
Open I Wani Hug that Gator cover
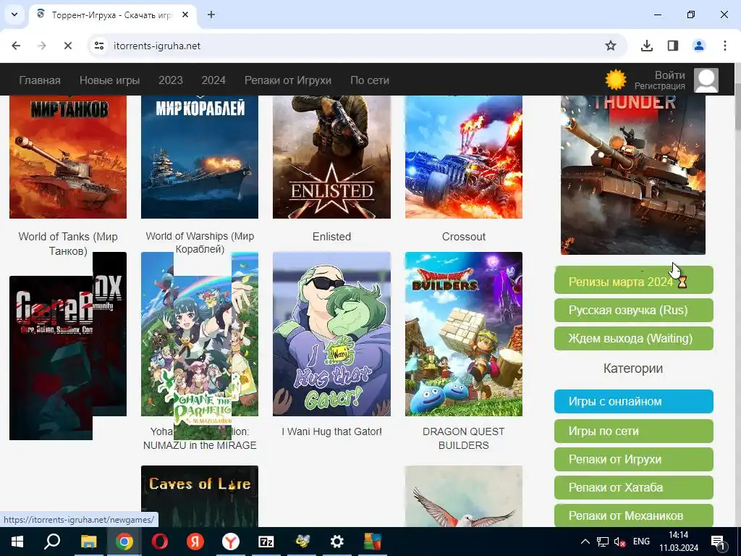(331, 334)
